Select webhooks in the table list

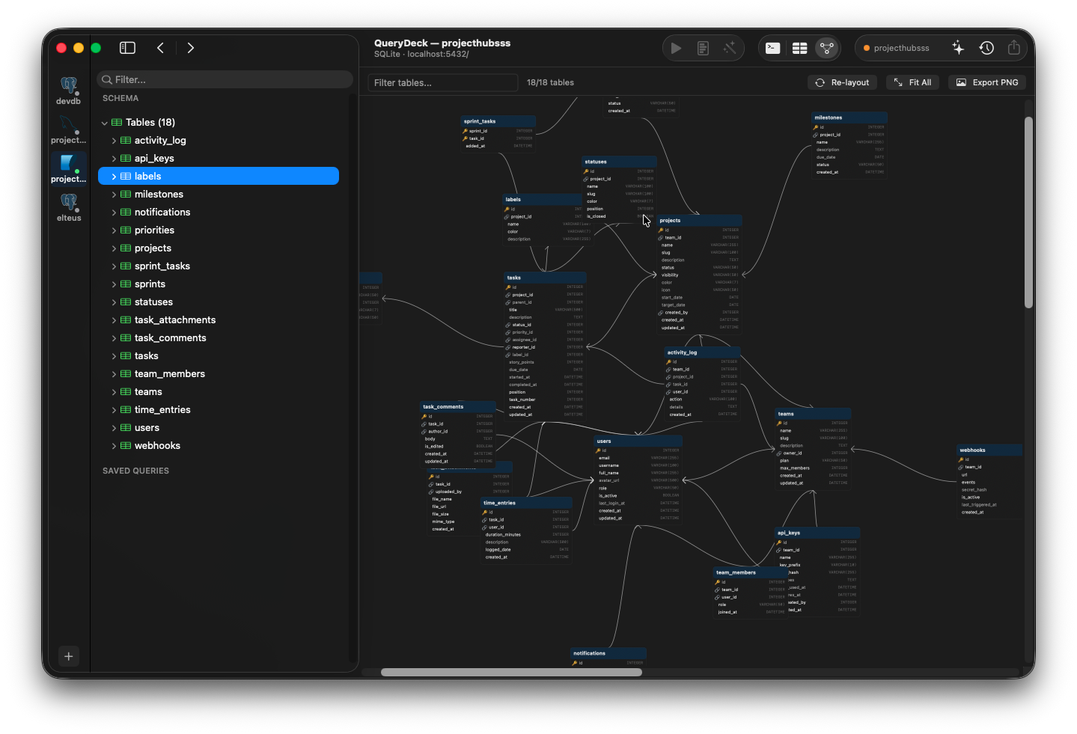(219, 446)
